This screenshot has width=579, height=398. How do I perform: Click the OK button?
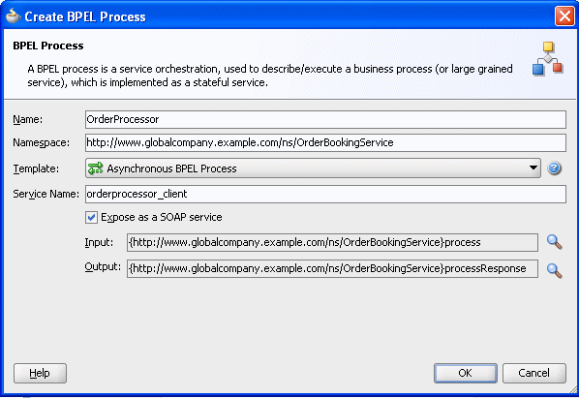(466, 373)
